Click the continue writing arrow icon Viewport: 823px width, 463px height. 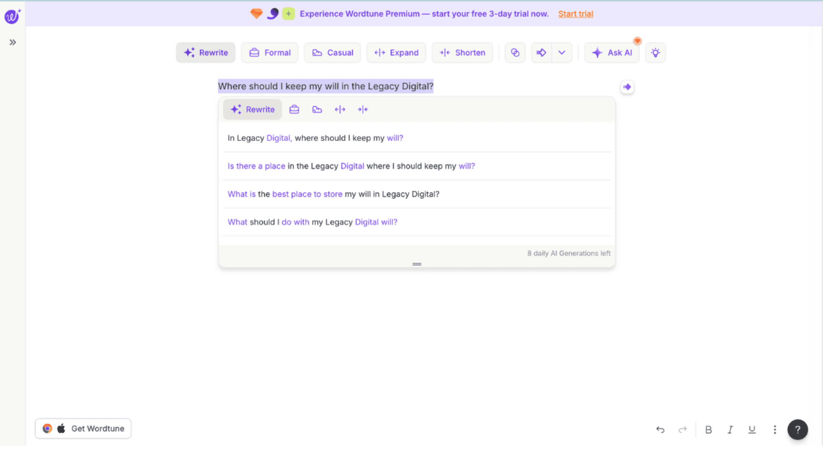tap(541, 53)
